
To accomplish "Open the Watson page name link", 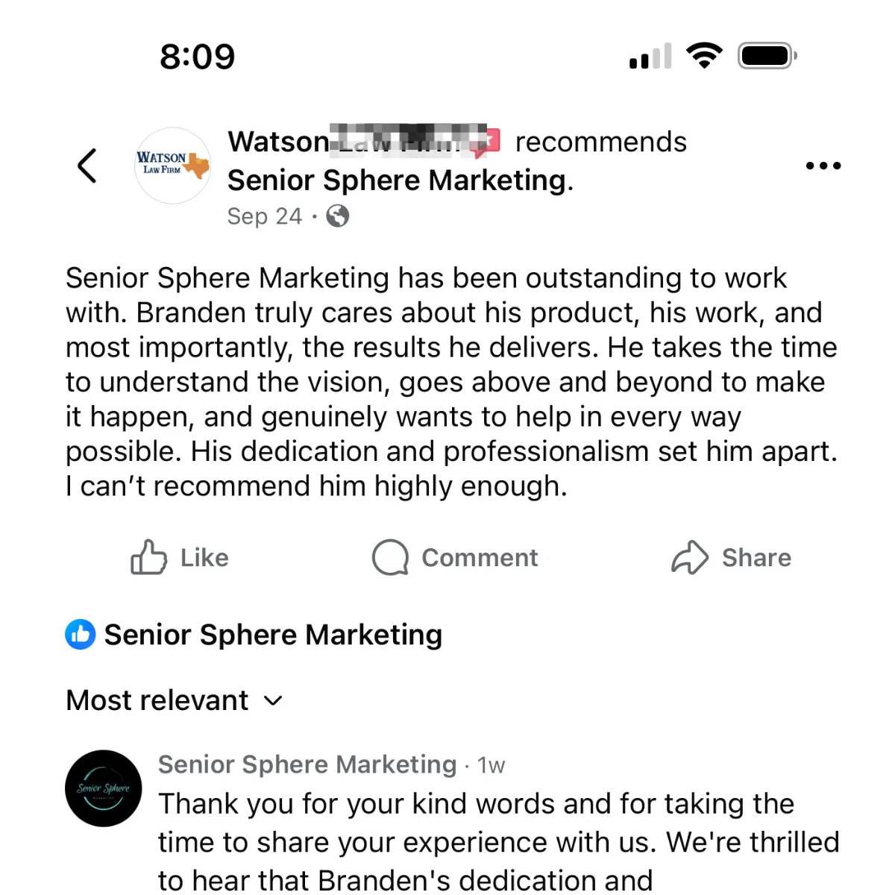I will coord(278,142).
